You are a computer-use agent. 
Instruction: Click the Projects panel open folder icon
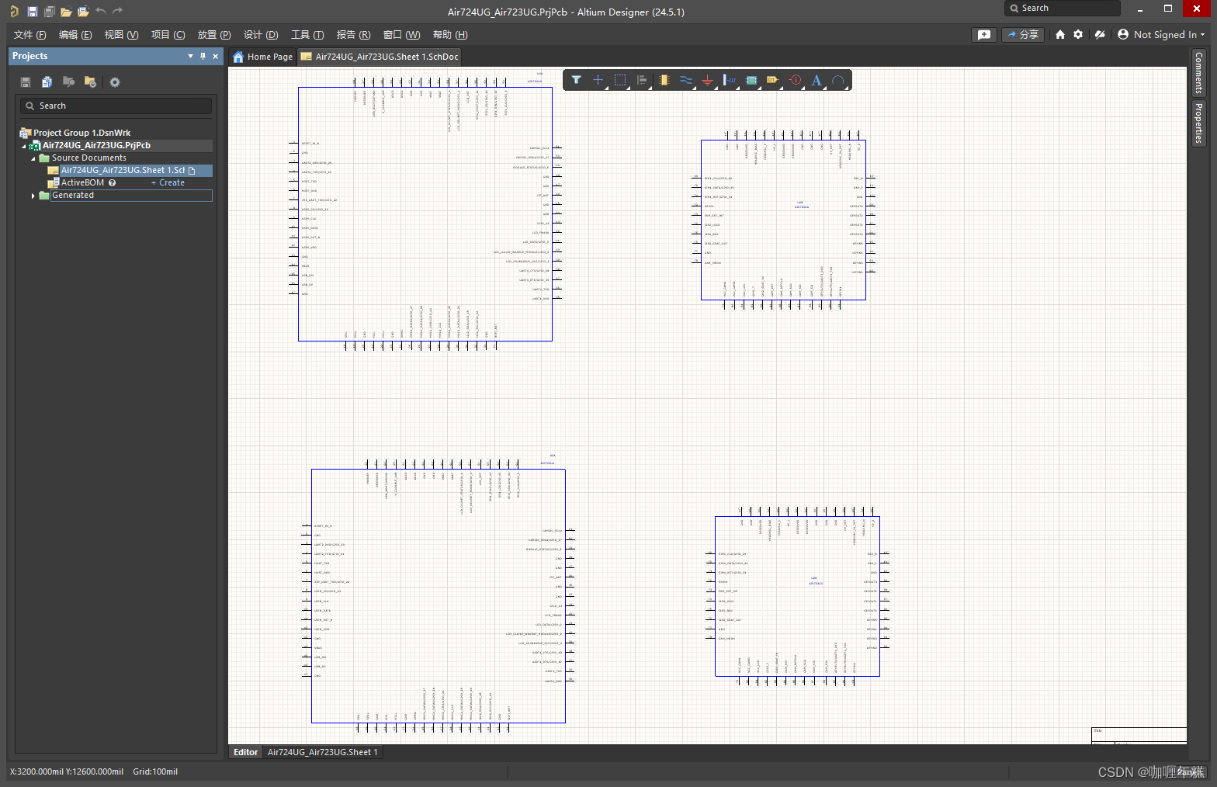point(68,82)
